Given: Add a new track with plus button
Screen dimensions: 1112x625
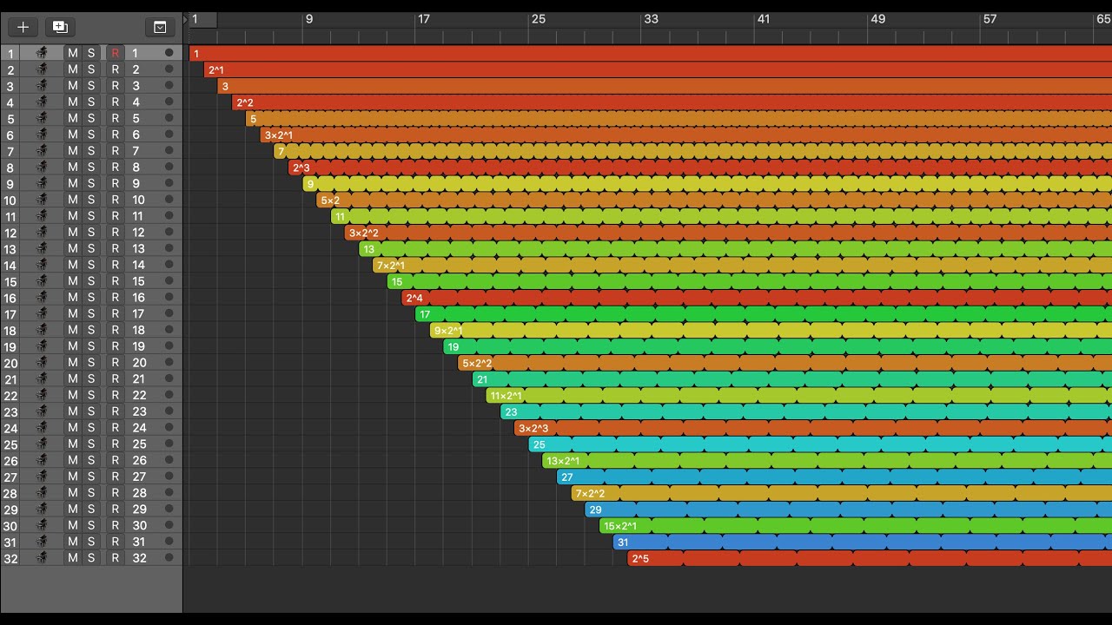Looking at the screenshot, I should (23, 27).
